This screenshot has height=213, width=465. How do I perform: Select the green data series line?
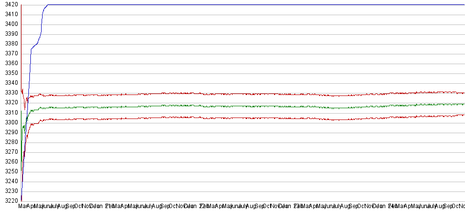point(245,106)
